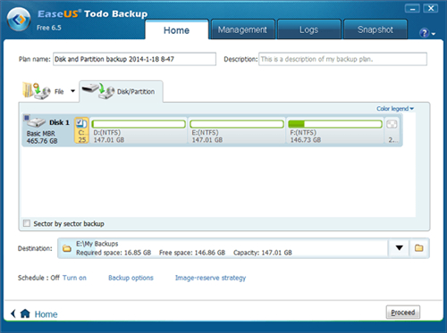This screenshot has height=333, width=447.
Task: Click the Turn on schedule link
Action: (74, 278)
